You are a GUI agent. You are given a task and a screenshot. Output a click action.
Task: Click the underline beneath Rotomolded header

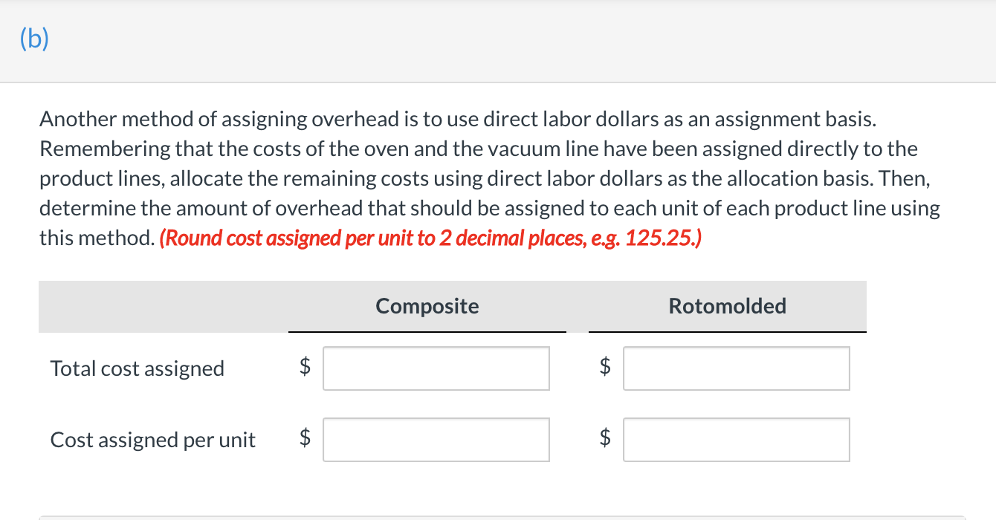coord(727,331)
